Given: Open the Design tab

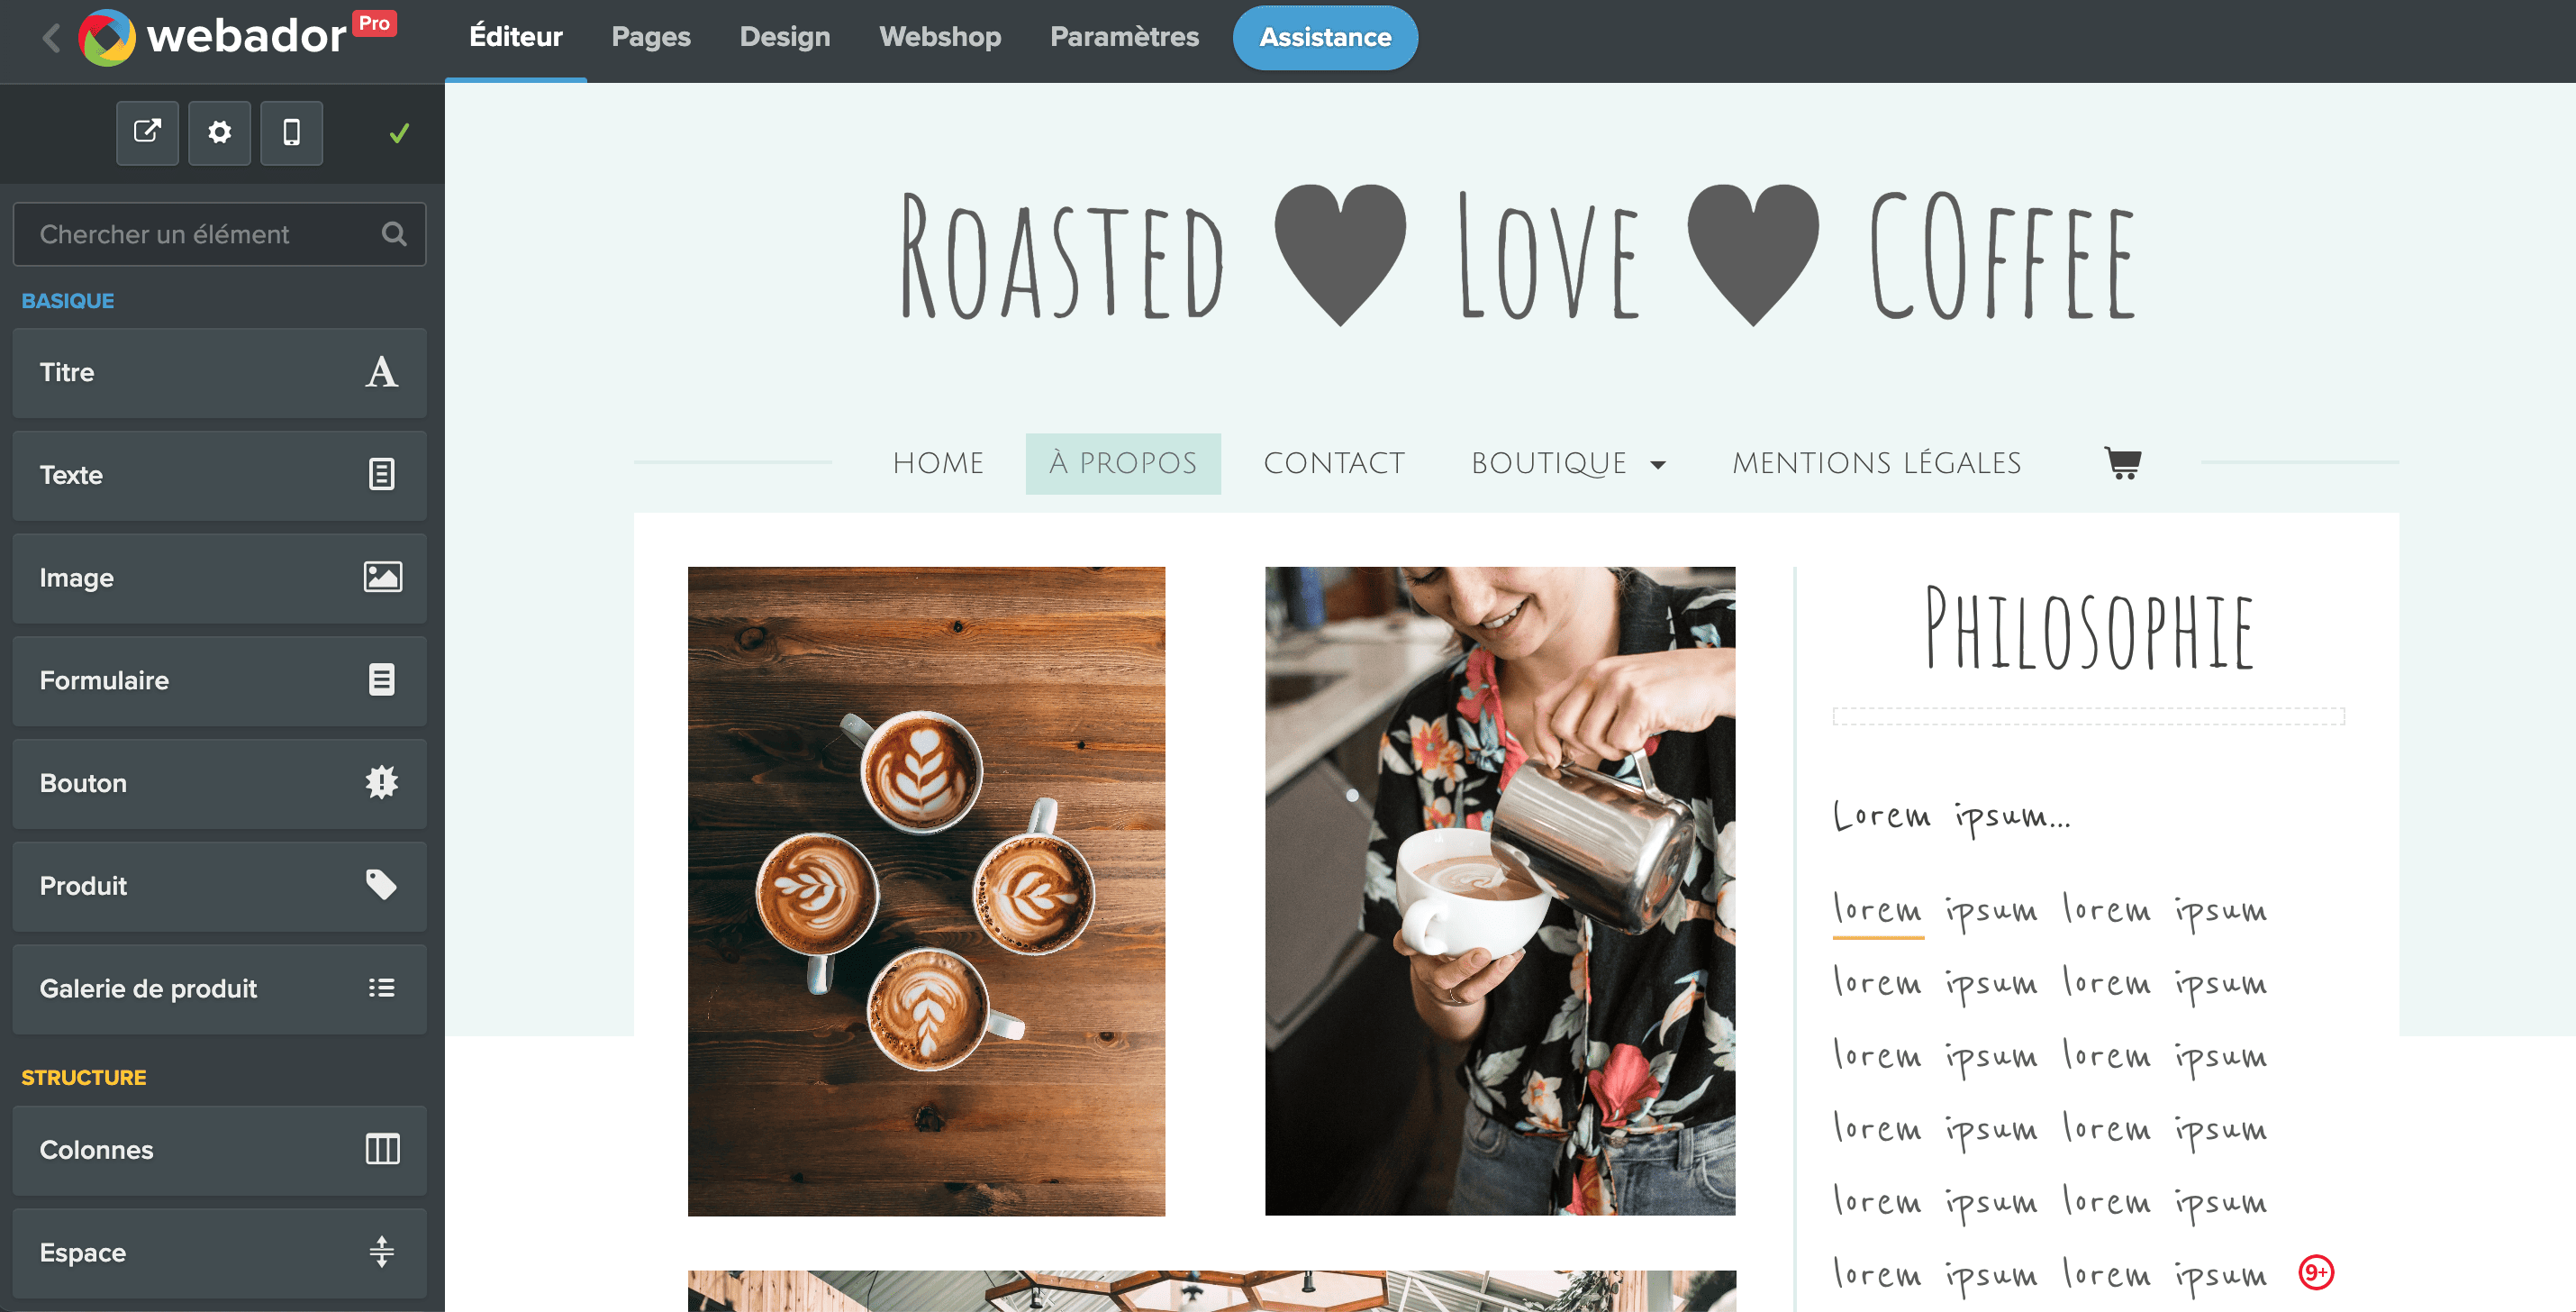Looking at the screenshot, I should [x=785, y=37].
